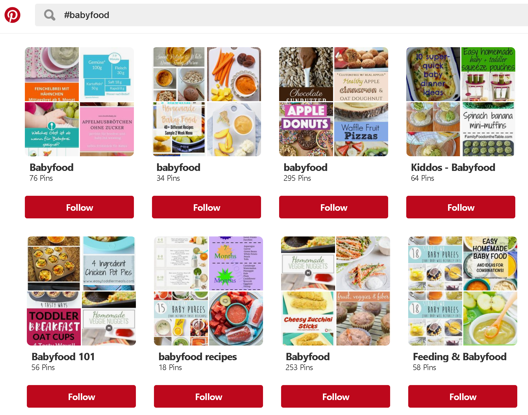528x415 pixels.
Task: Follow the Babyfood board with 76 Pins
Action: pyautogui.click(x=79, y=207)
